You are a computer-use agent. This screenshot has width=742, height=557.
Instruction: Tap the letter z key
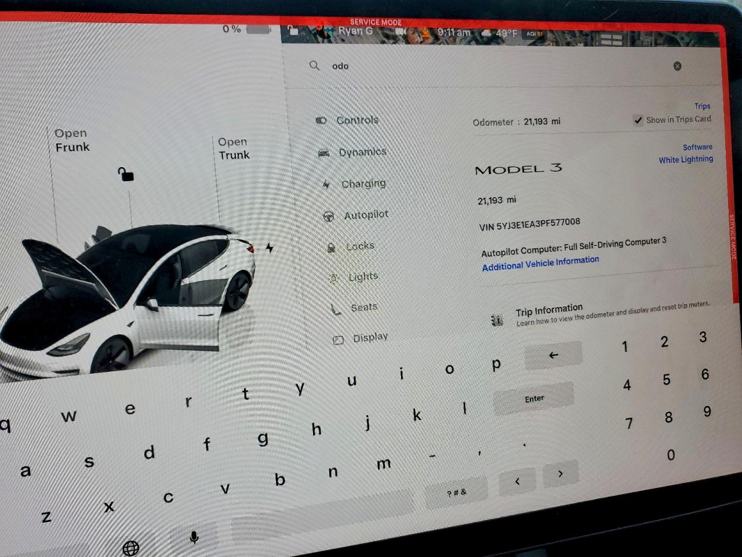click(x=46, y=517)
